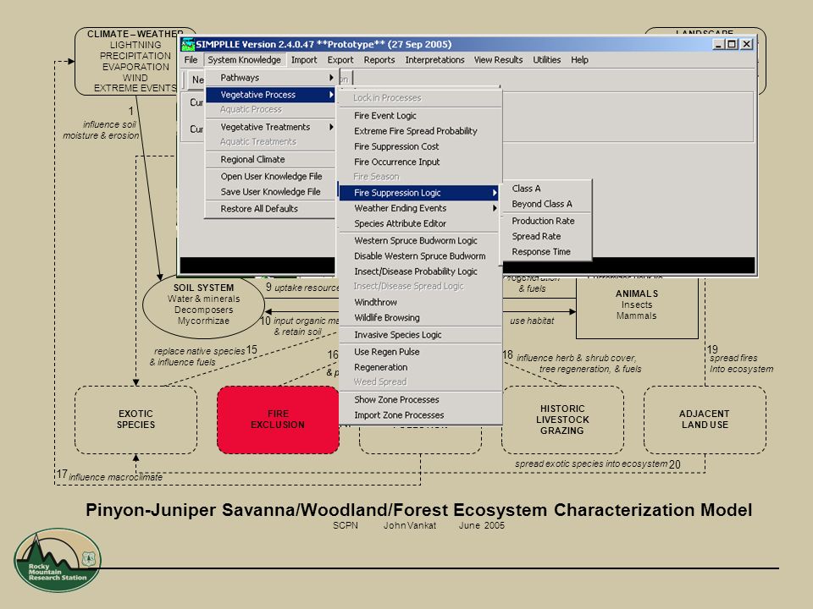The height and width of the screenshot is (609, 813).
Task: Open the Interpretations menu
Action: 434,60
